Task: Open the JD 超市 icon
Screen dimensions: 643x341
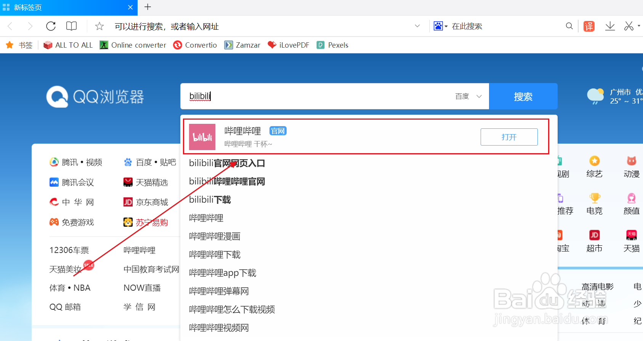Action: (x=594, y=235)
